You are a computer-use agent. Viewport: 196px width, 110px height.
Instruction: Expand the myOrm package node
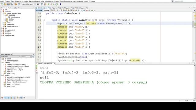[x=5, y=21]
